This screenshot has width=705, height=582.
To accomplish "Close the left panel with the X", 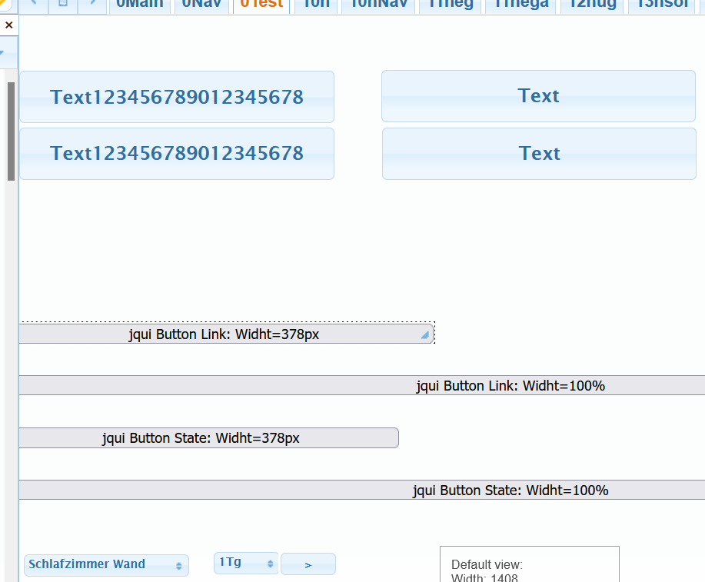I will pos(8,25).
